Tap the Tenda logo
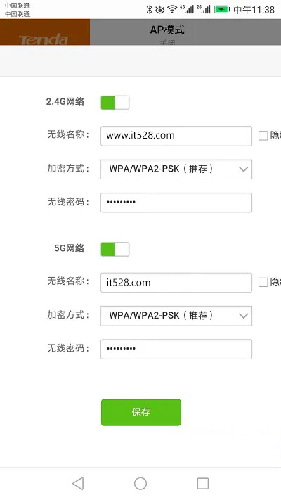The width and height of the screenshot is (281, 500). (x=44, y=39)
